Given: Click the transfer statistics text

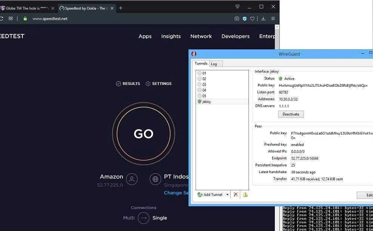Looking at the screenshot, I should click(317, 179).
